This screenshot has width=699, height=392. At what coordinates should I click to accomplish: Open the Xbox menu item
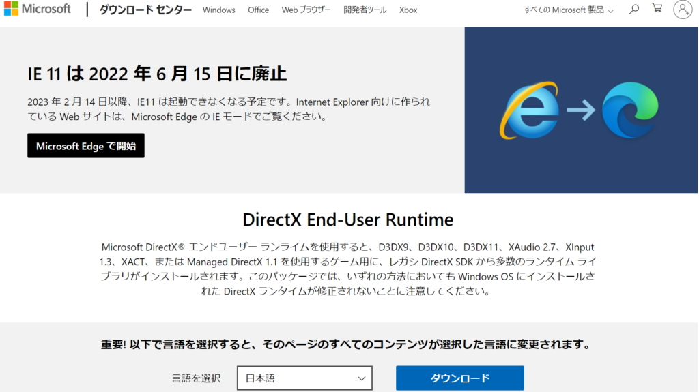(x=408, y=10)
